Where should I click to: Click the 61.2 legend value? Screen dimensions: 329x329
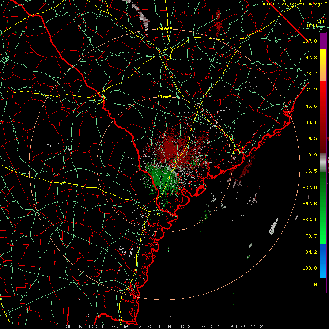pyautogui.click(x=311, y=90)
